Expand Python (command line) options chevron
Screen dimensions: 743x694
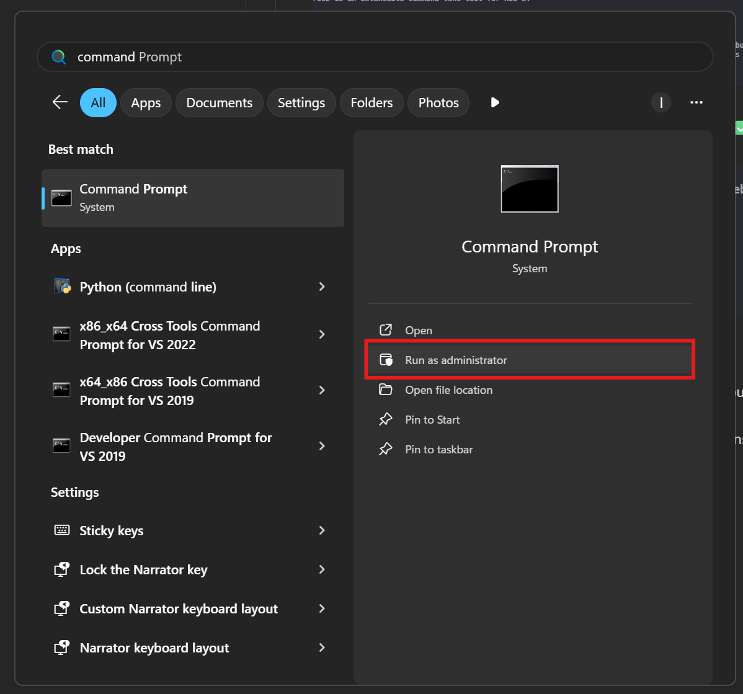(322, 287)
